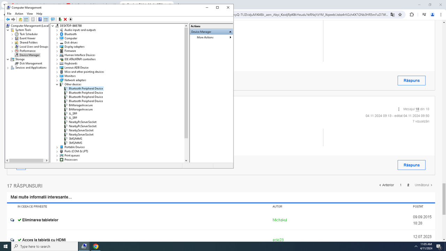Click the upper Răspuns button in browser

pyautogui.click(x=412, y=81)
